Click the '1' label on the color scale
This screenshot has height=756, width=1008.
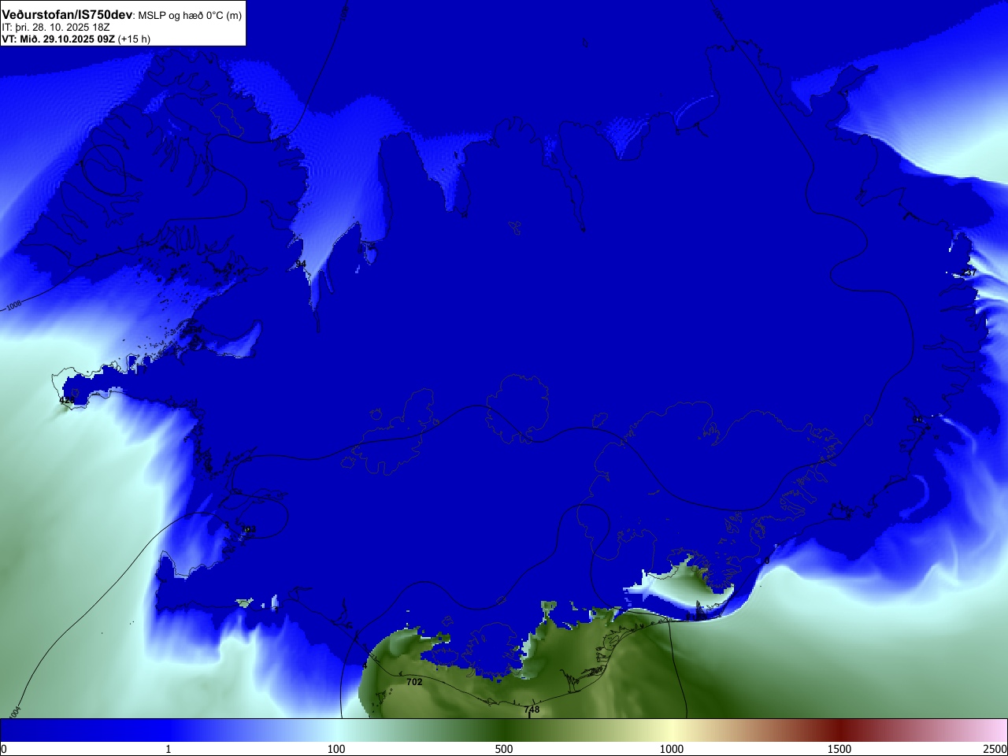coord(168,749)
